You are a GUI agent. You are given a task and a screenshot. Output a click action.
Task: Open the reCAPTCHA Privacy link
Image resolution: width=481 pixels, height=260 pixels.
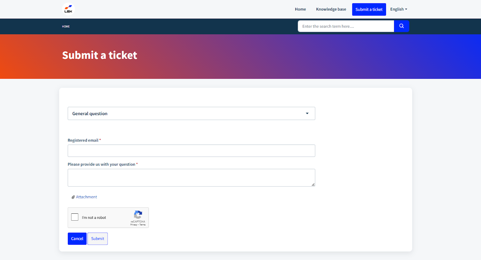[133, 225]
